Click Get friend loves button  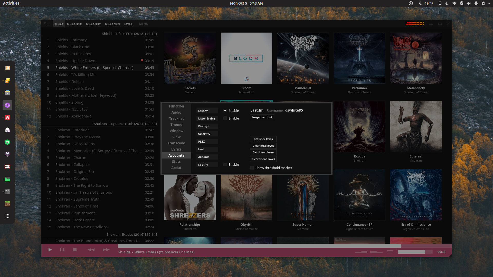point(263,152)
